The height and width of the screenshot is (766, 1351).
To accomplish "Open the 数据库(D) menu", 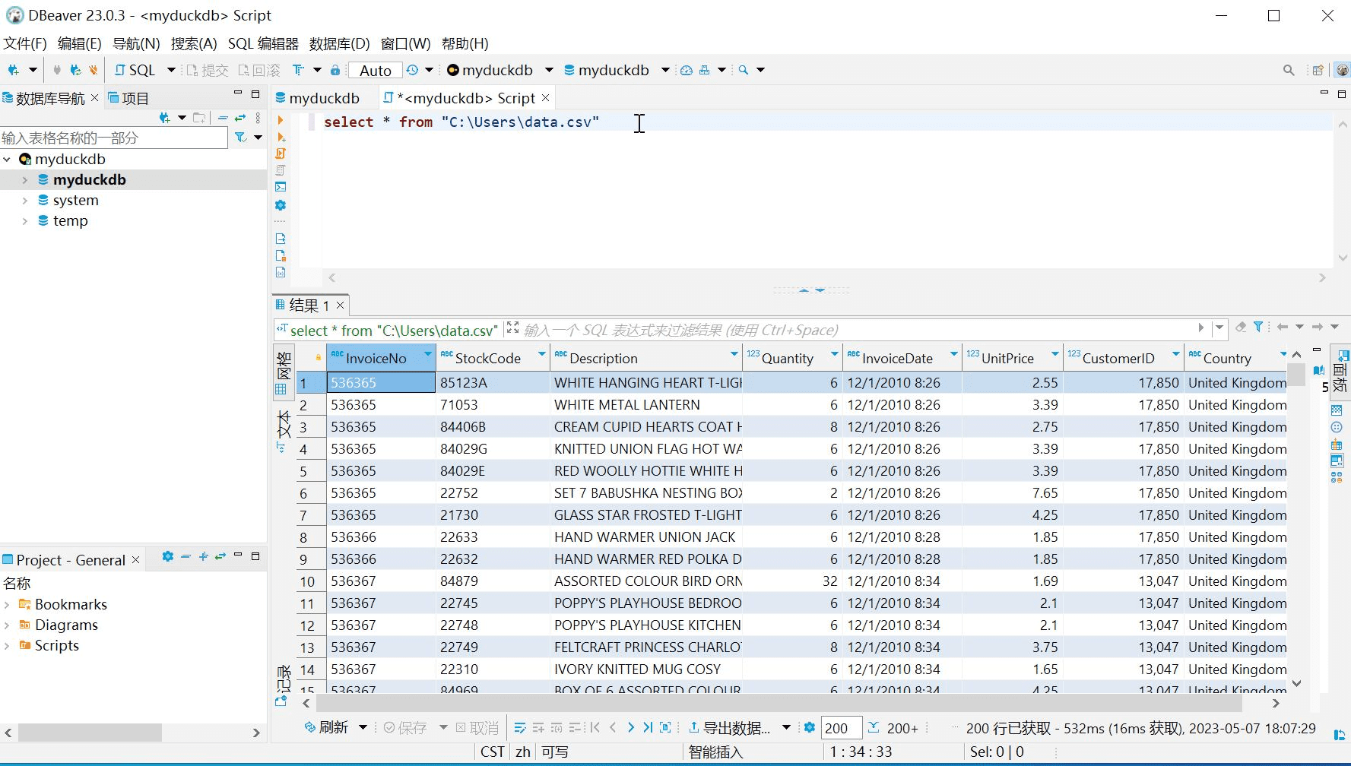I will click(340, 43).
